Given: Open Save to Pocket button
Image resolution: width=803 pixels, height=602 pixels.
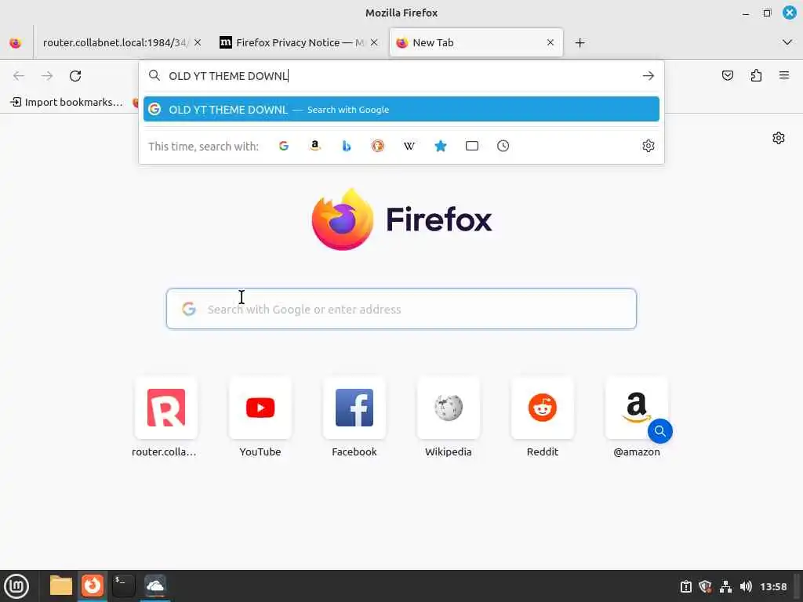Looking at the screenshot, I should click(x=727, y=76).
